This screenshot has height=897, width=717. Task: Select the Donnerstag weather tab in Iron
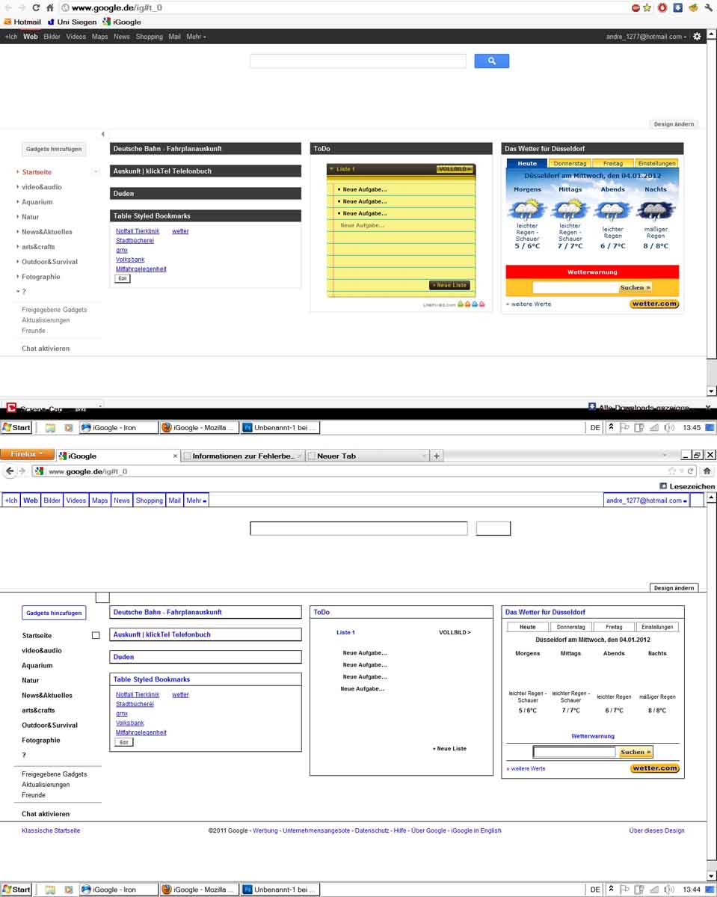coord(570,163)
